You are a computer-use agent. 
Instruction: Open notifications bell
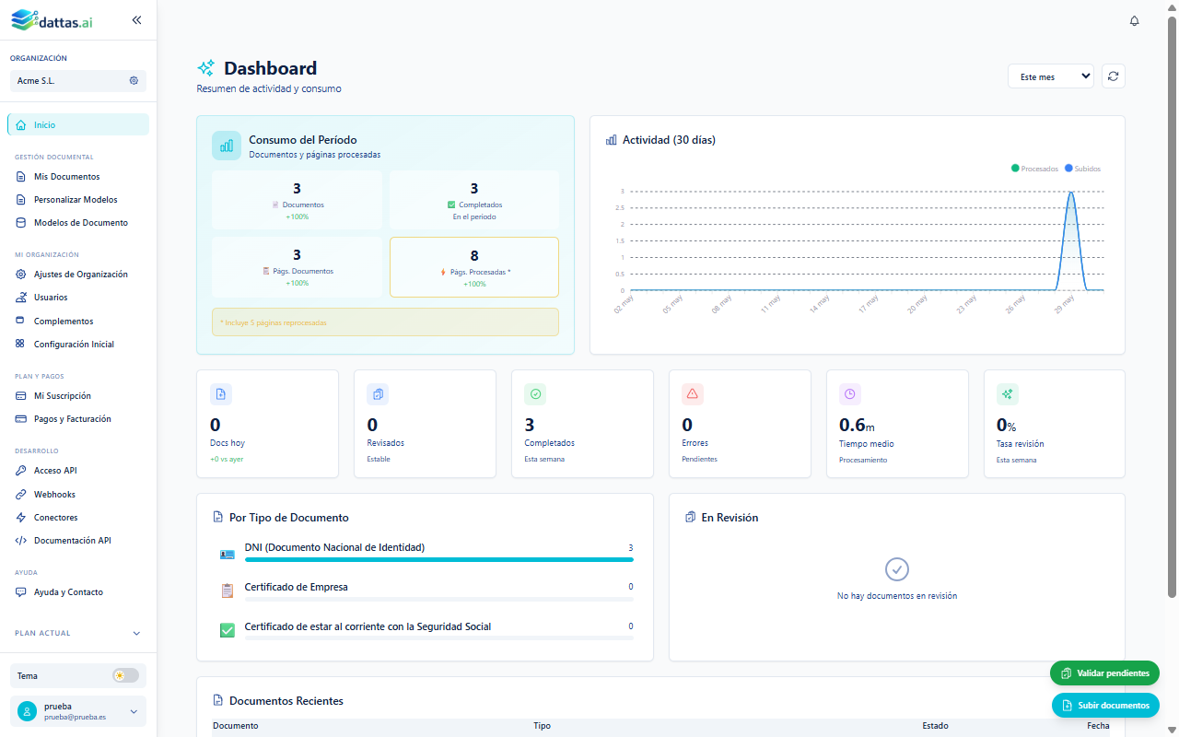click(x=1134, y=21)
